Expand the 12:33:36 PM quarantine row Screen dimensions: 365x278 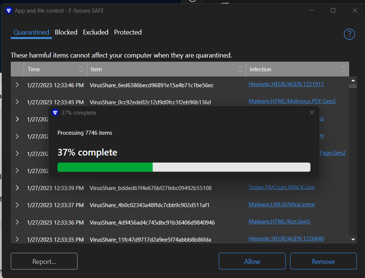point(17,222)
